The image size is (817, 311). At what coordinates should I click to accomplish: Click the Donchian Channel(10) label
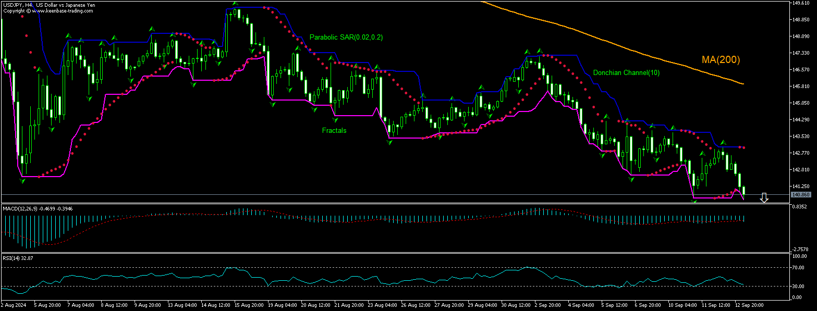pyautogui.click(x=626, y=73)
